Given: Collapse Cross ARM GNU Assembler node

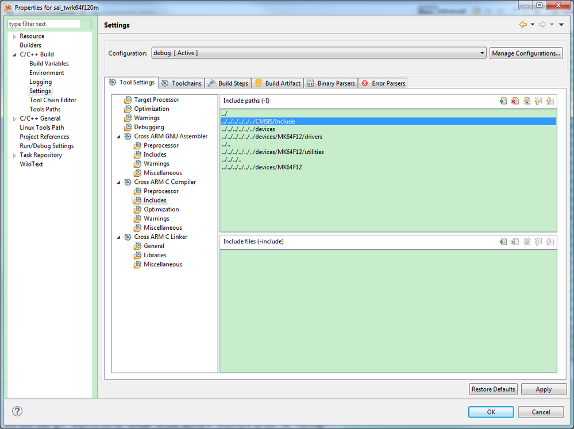Looking at the screenshot, I should point(118,137).
